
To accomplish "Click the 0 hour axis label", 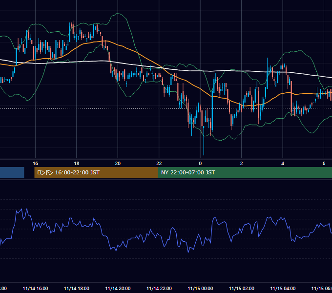I will click(x=200, y=164).
